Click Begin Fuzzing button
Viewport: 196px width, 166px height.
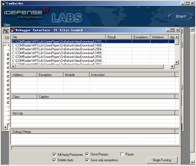coord(162,160)
